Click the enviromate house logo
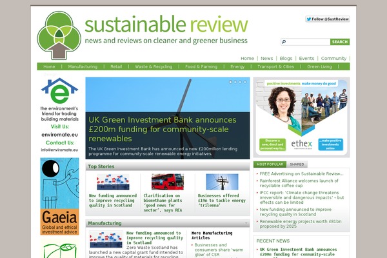The image size is (387, 258). click(x=59, y=91)
